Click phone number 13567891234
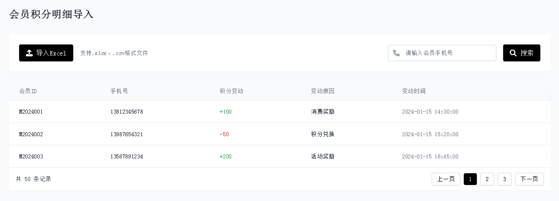The height and width of the screenshot is (201, 559). (x=127, y=157)
